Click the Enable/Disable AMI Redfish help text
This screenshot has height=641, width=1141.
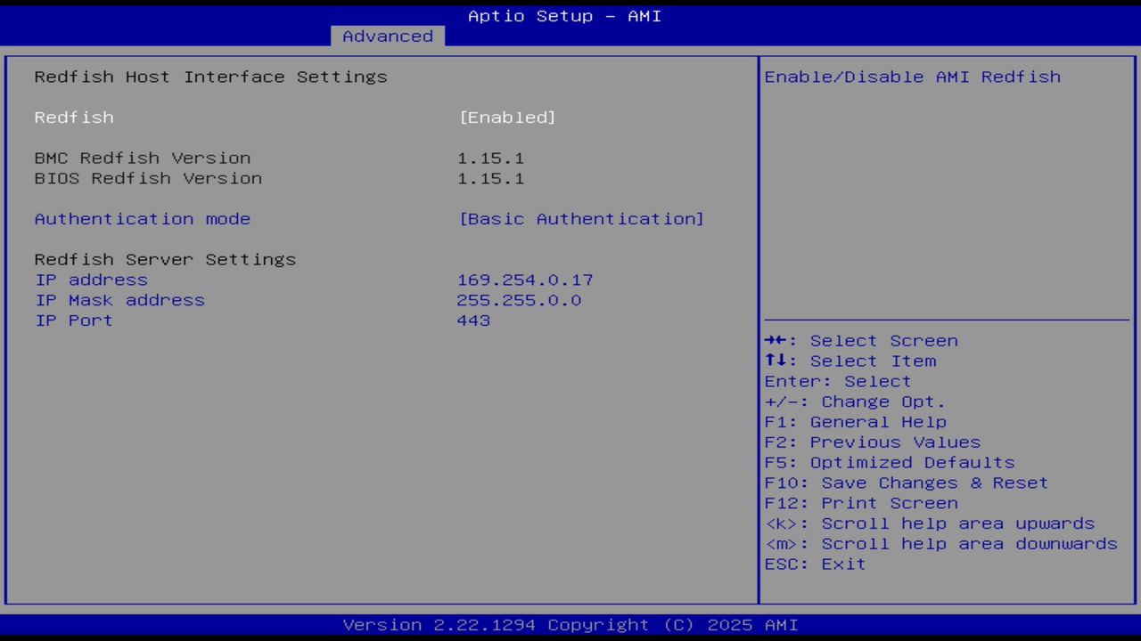point(912,77)
